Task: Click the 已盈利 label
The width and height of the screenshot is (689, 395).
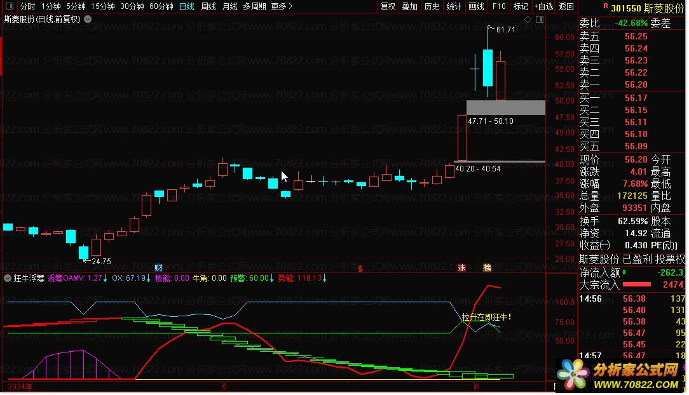Action: point(637,259)
